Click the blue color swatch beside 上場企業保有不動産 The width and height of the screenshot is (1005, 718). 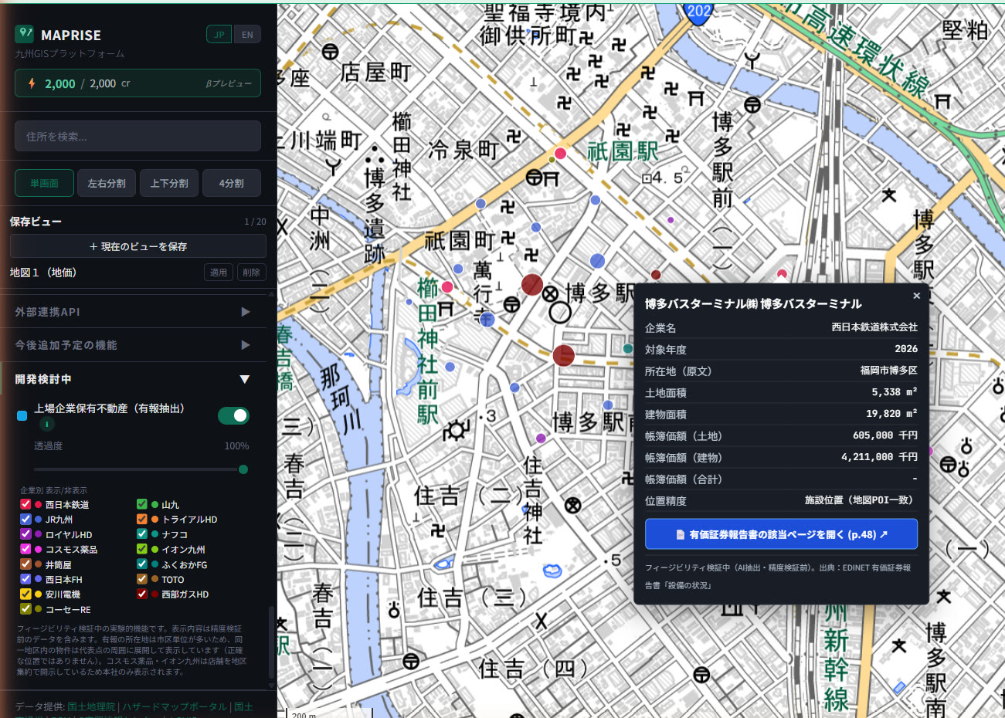(x=22, y=415)
